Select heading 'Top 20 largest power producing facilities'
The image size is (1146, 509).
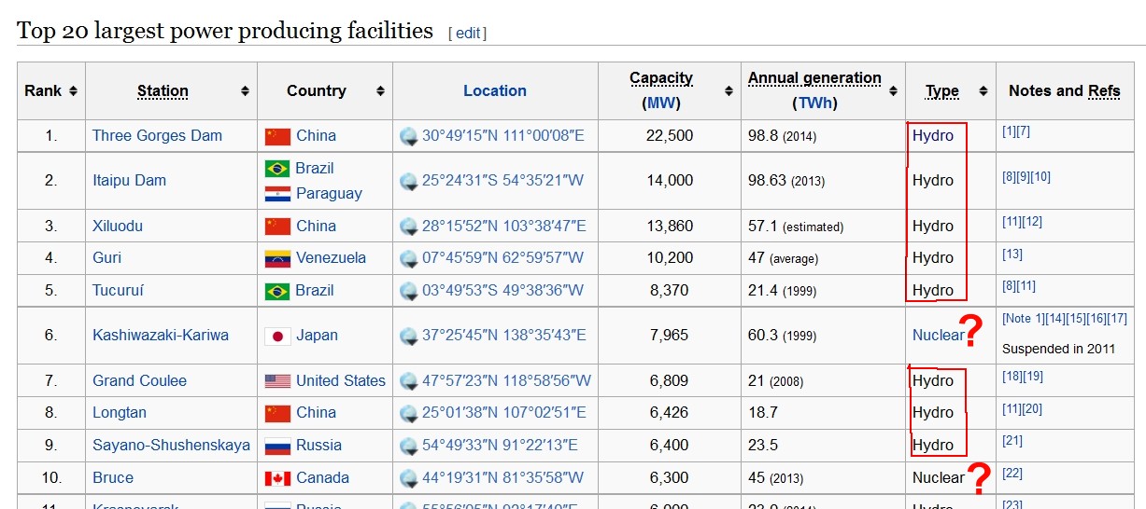click(225, 31)
